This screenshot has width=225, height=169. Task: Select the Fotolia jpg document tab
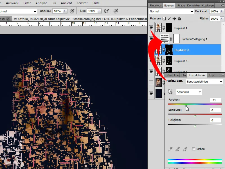(x=81, y=19)
